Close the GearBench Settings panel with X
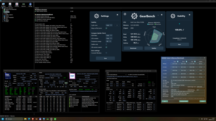The width and height of the screenshot is (216, 121). coord(117,15)
